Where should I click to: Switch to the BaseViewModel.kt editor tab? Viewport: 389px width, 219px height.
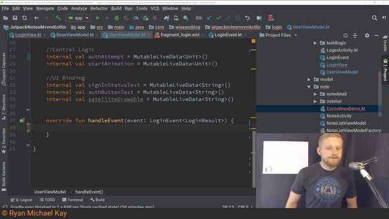point(75,35)
